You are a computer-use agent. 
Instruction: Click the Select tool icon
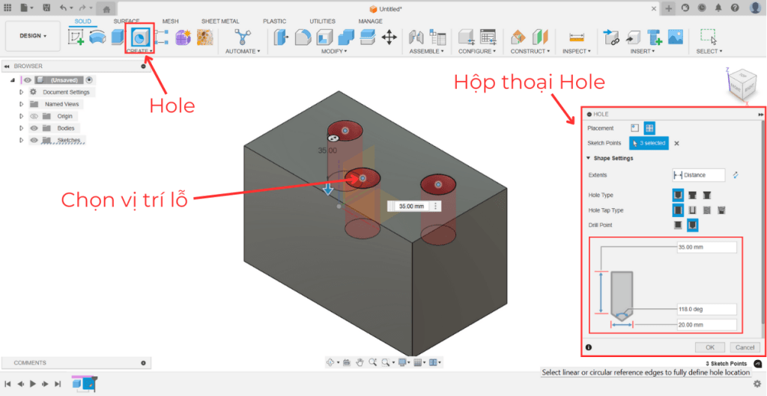707,37
